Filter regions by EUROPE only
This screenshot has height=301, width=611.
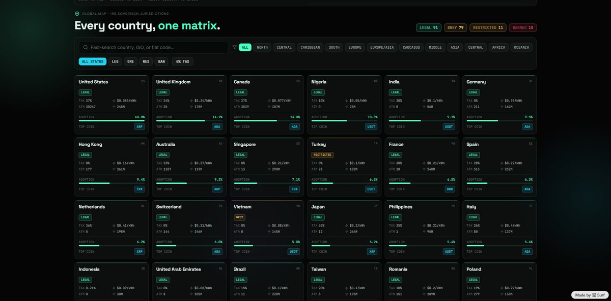[x=355, y=47]
